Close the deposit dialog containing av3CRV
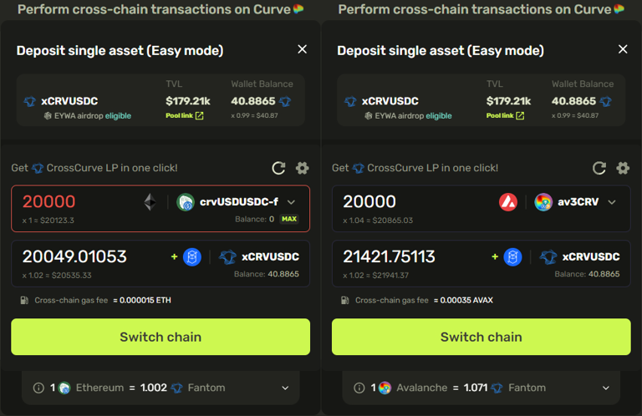The width and height of the screenshot is (642, 416). 623,49
